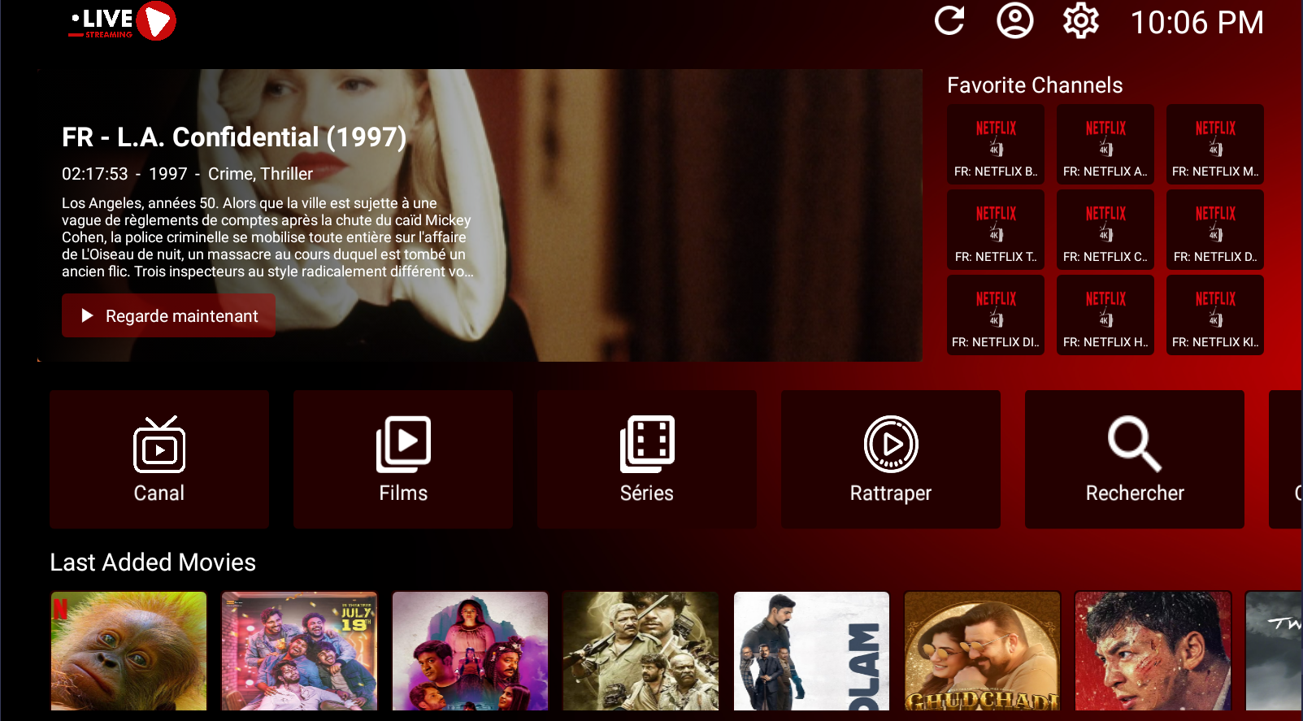Image resolution: width=1303 pixels, height=721 pixels.
Task: Open the Séries section tile
Action: (647, 459)
